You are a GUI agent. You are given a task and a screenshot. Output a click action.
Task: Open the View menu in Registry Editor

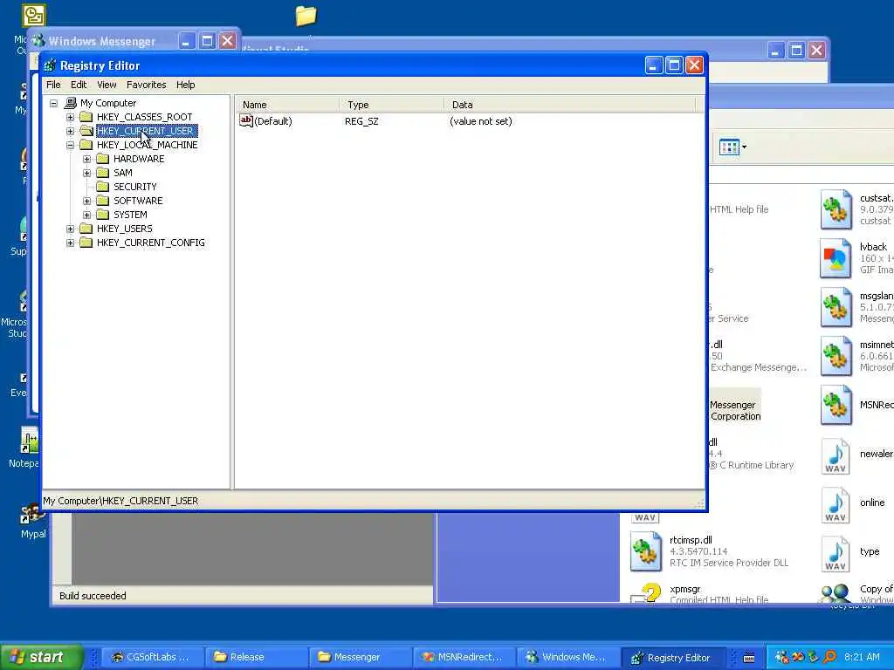107,85
